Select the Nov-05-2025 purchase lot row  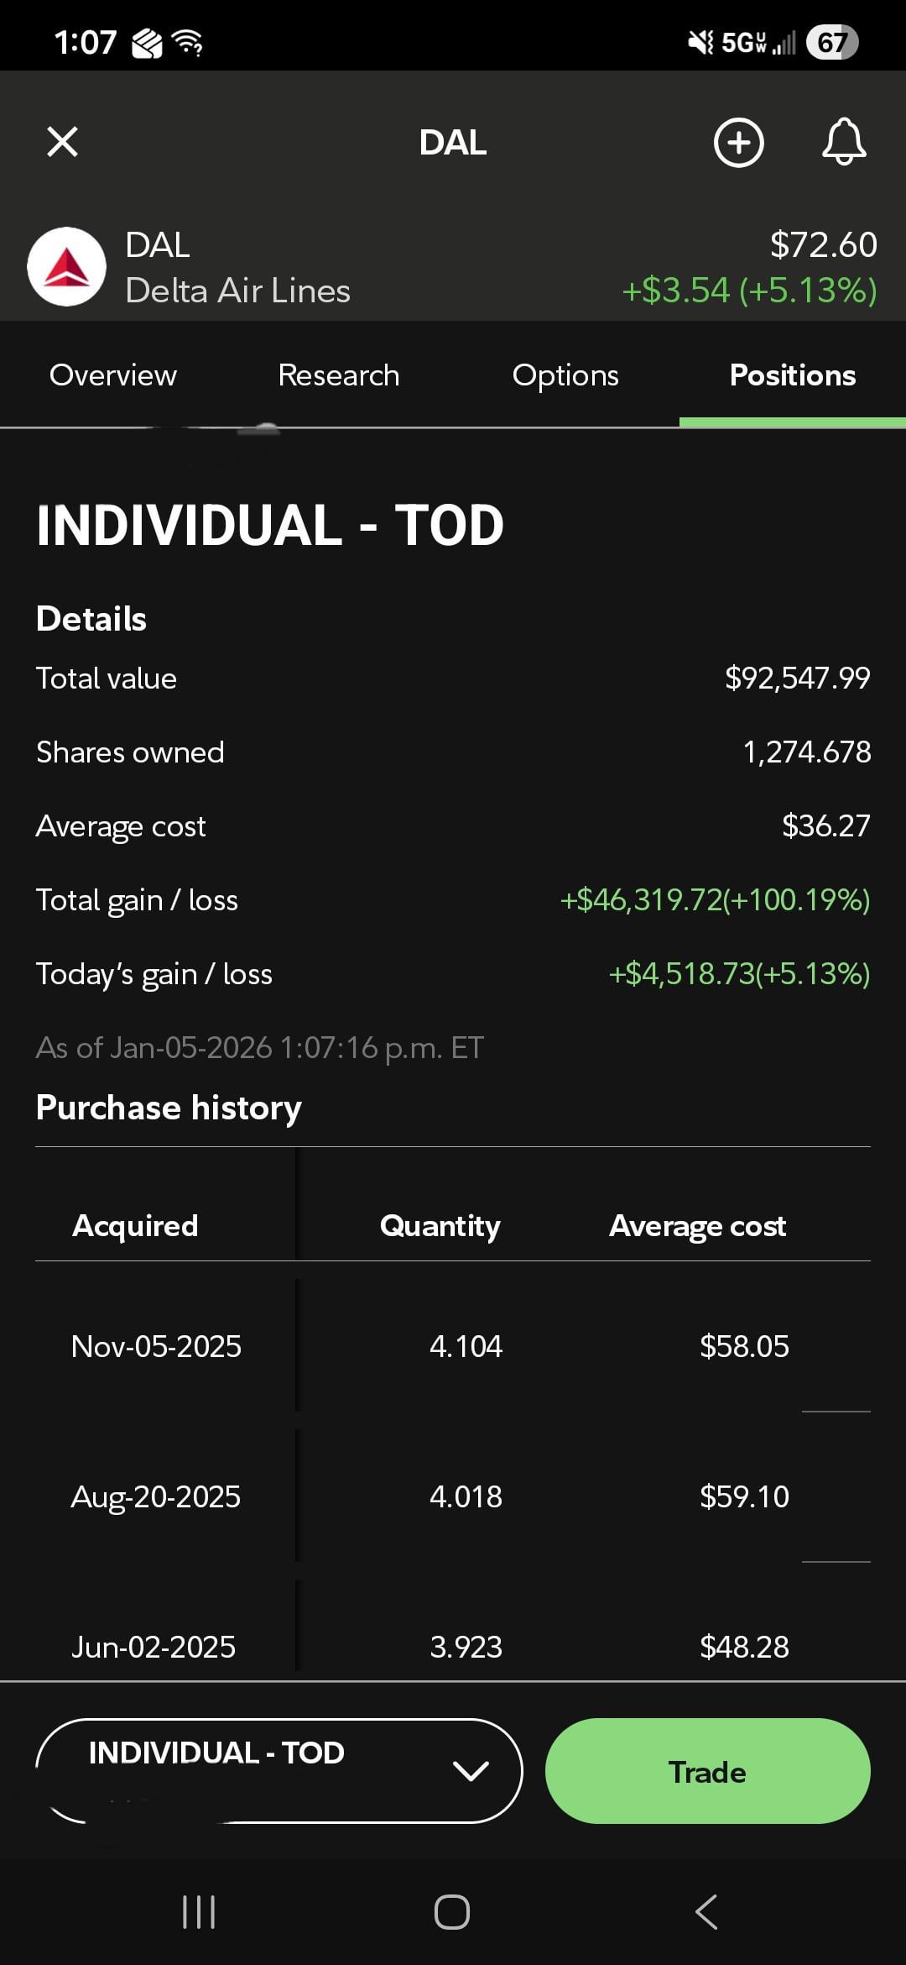(x=453, y=1346)
